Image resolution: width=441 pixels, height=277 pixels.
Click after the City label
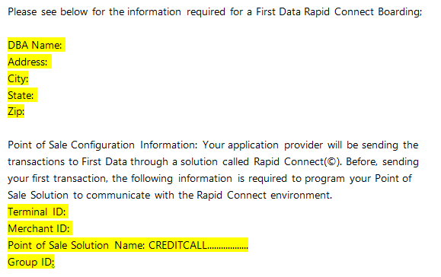point(28,78)
